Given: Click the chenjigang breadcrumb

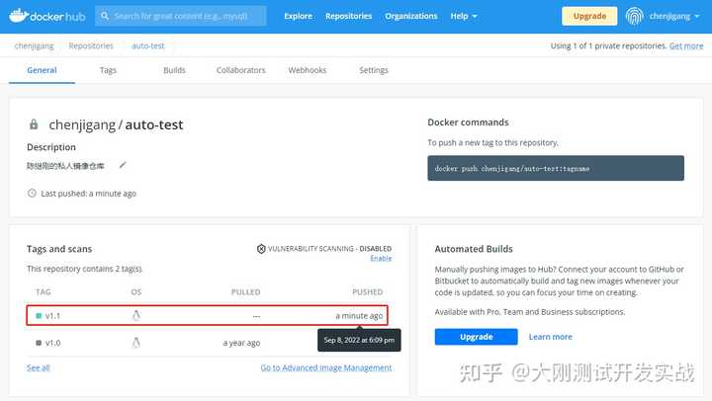Looking at the screenshot, I should tap(34, 45).
